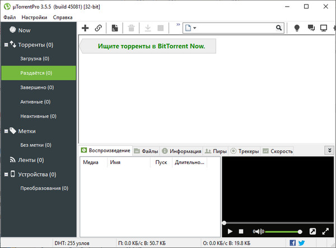Image resolution: width=336 pixels, height=248 pixels.
Task: Toggle fullscreen video player icon
Action: 325,231
